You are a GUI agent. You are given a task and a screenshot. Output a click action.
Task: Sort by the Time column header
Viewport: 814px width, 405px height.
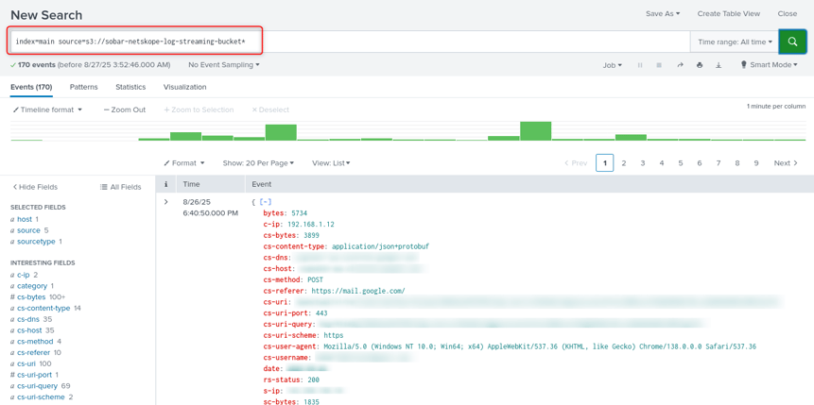[x=191, y=184]
